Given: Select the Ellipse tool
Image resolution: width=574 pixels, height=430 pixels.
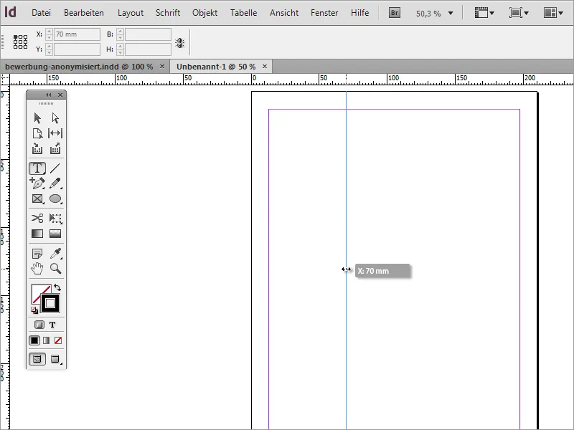Looking at the screenshot, I should click(55, 199).
